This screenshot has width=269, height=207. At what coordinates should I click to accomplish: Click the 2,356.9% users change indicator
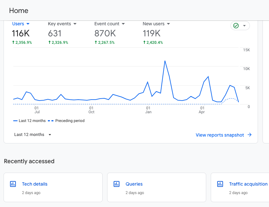pyautogui.click(x=22, y=43)
